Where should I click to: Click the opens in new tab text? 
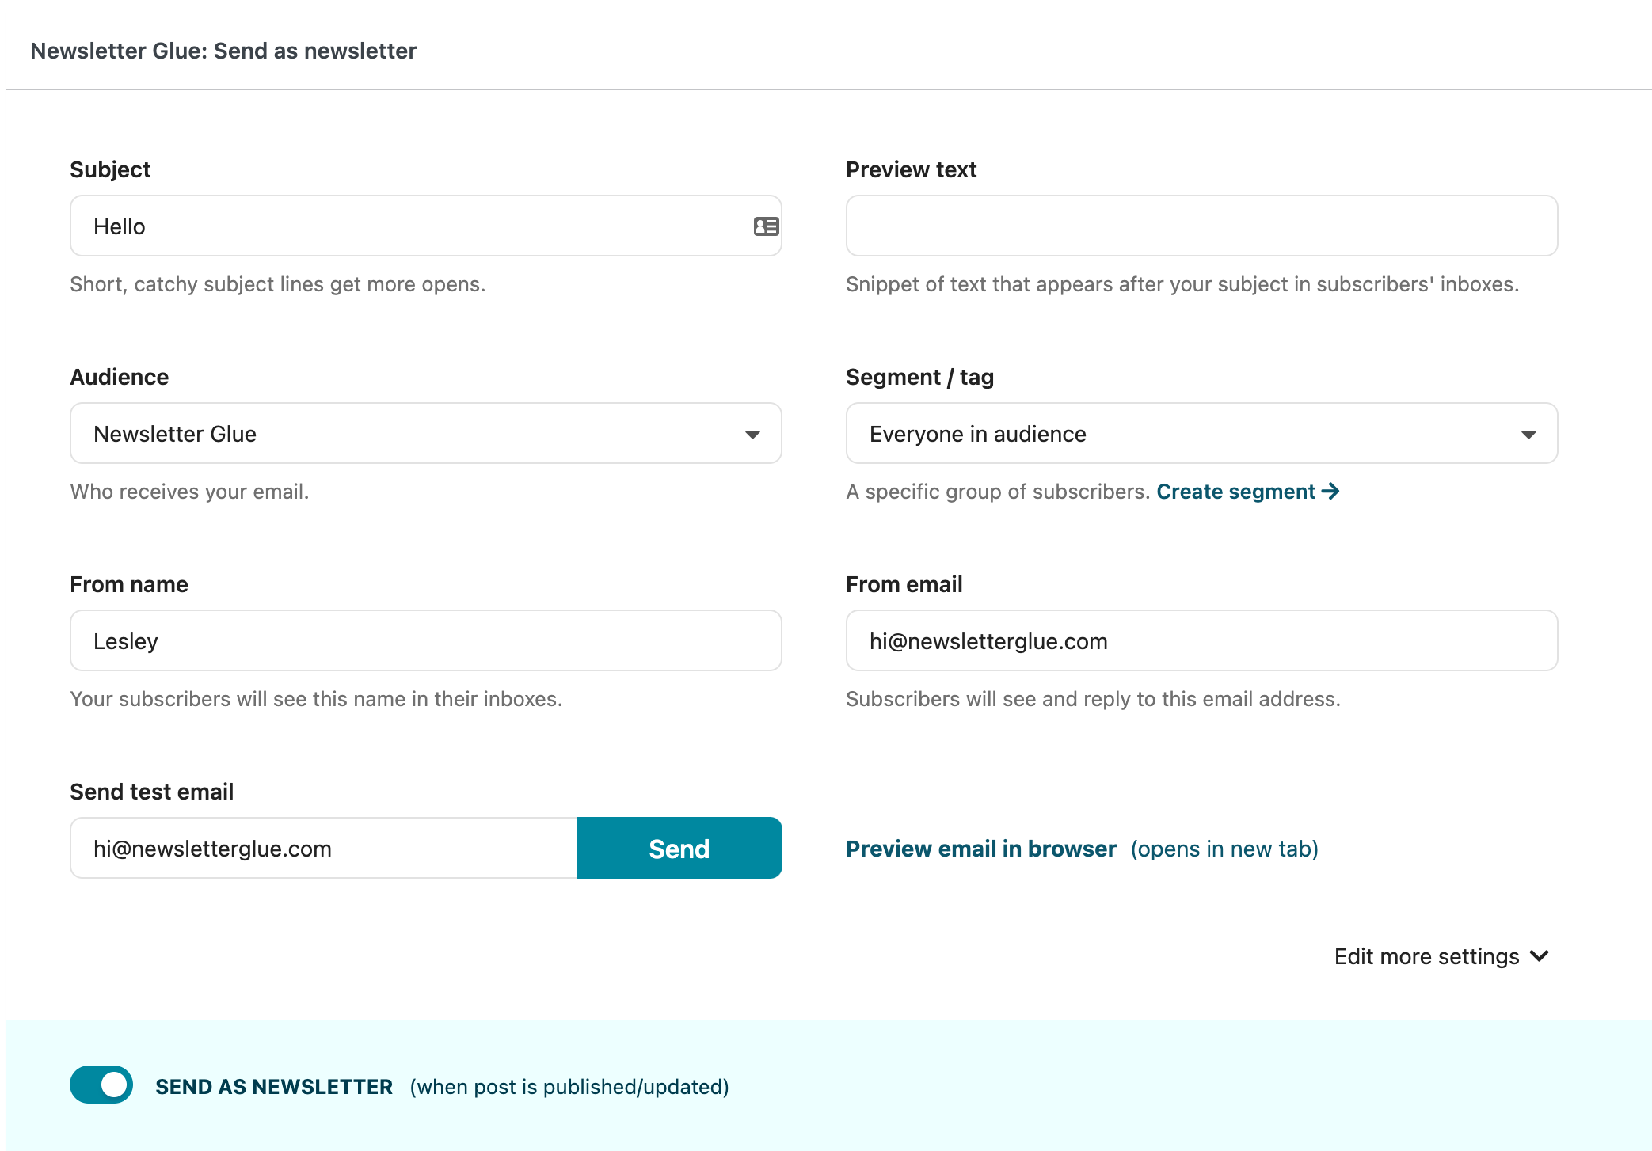(x=1224, y=849)
